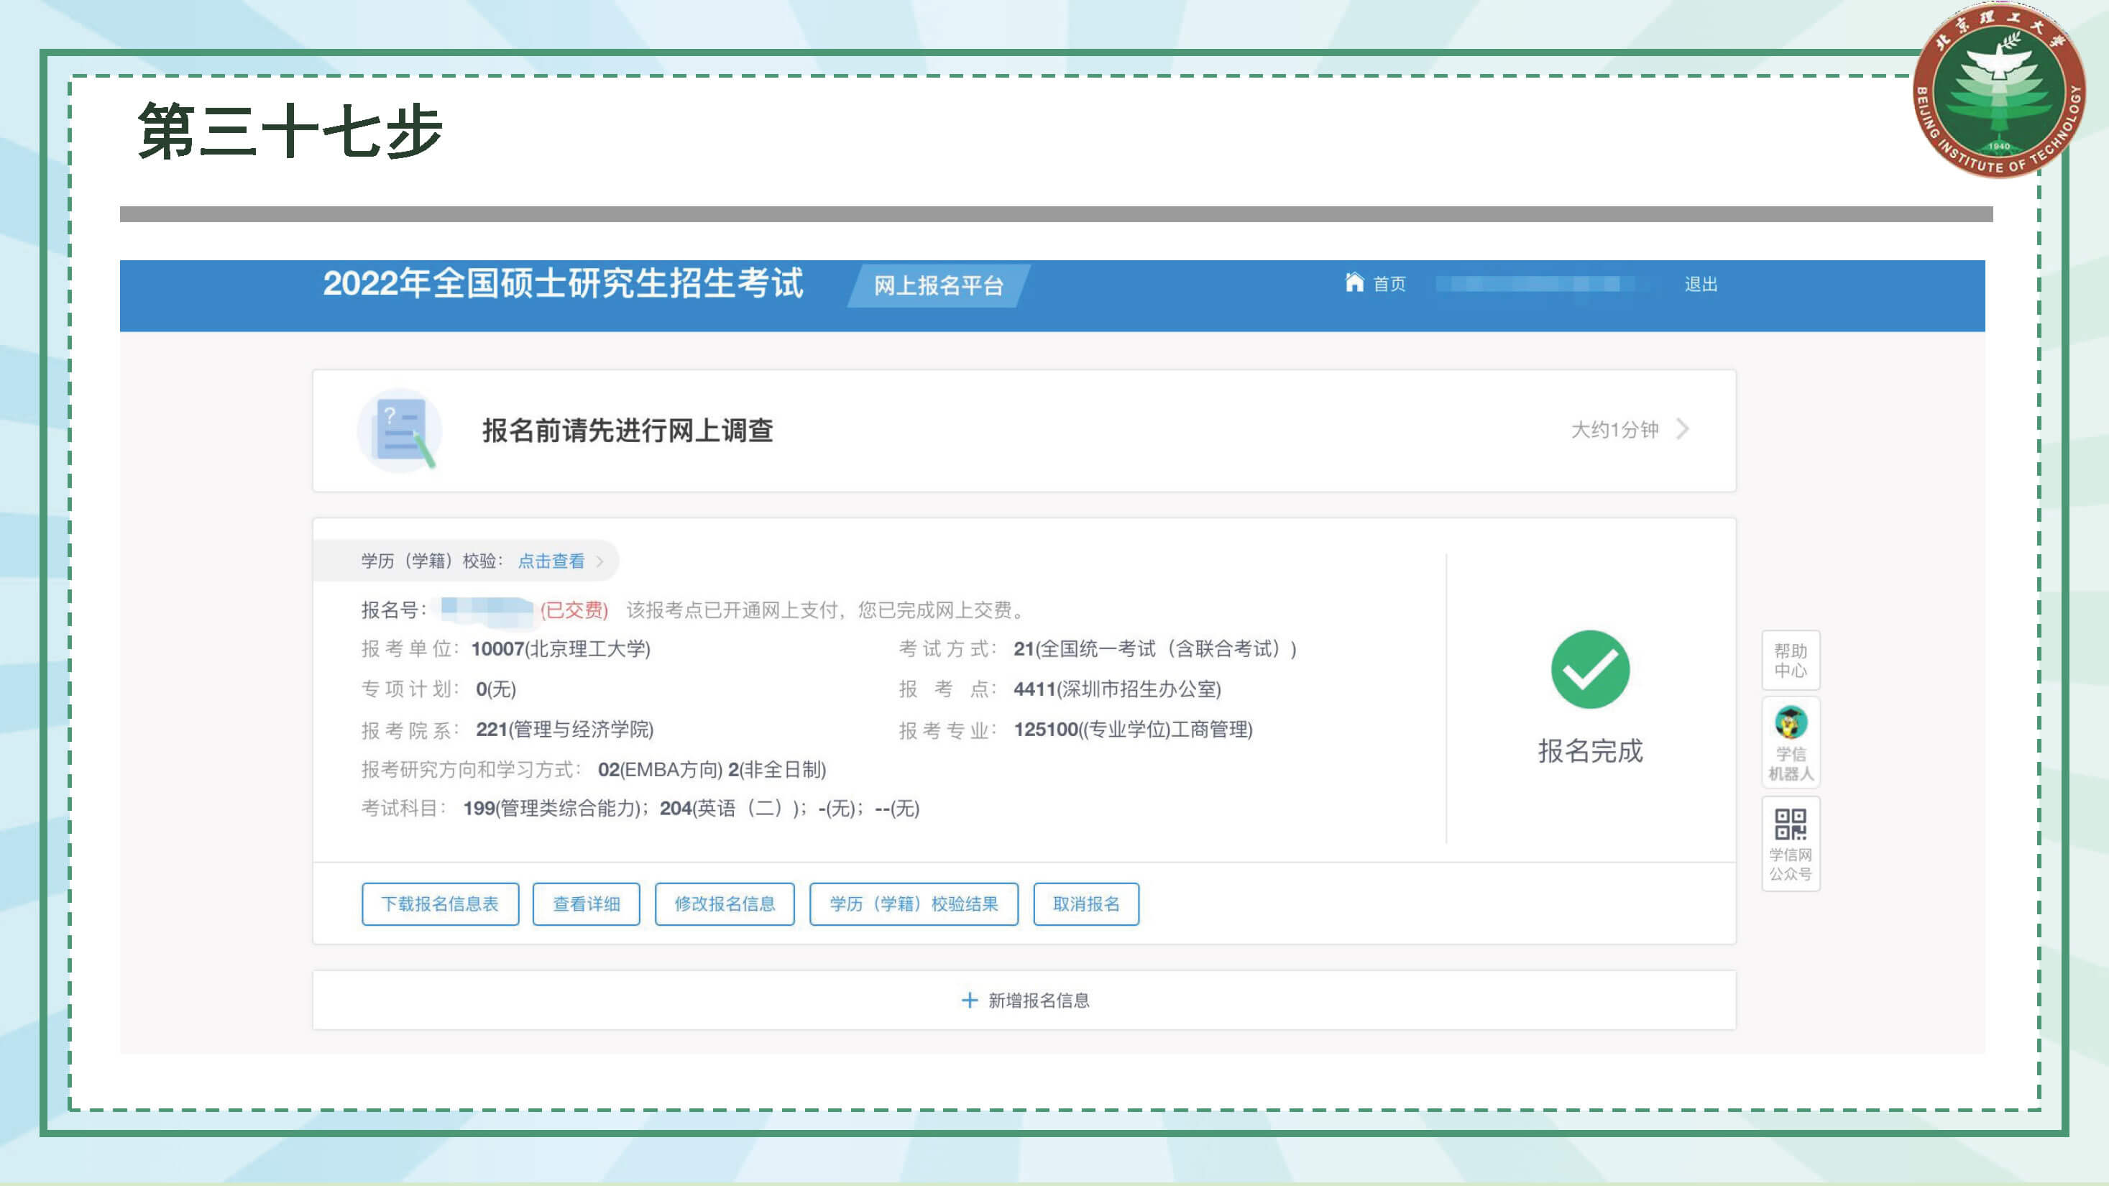Screen dimensions: 2109x1186
Task: Open the 帮助中心 side panel button
Action: (x=1791, y=661)
